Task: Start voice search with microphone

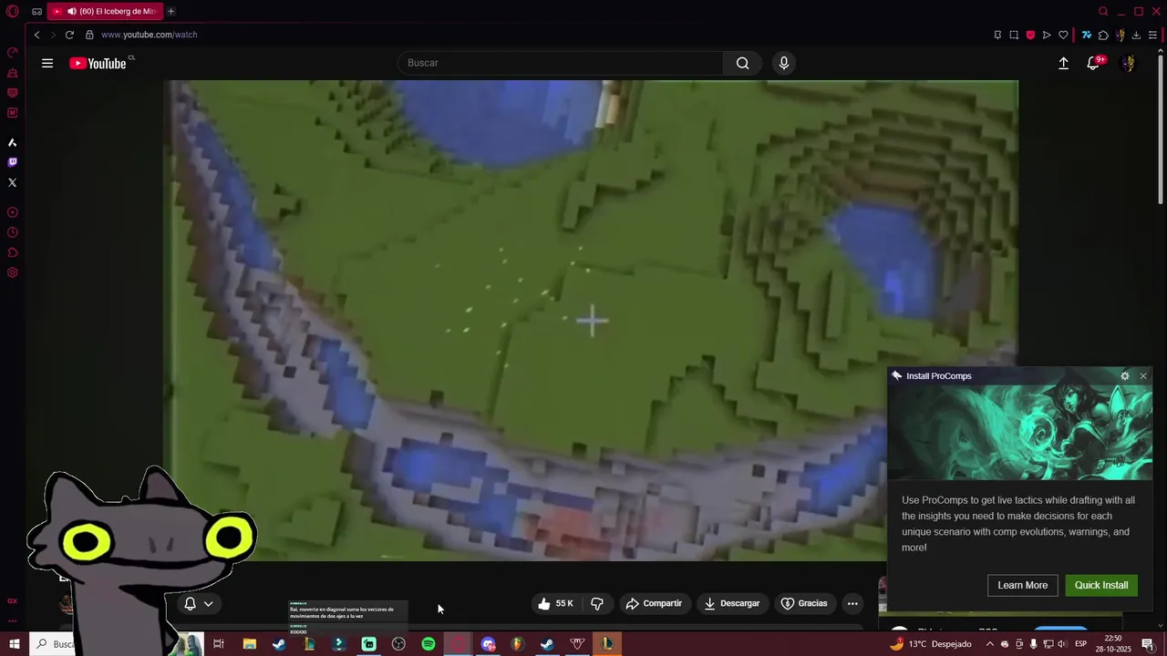Action: coord(783,63)
